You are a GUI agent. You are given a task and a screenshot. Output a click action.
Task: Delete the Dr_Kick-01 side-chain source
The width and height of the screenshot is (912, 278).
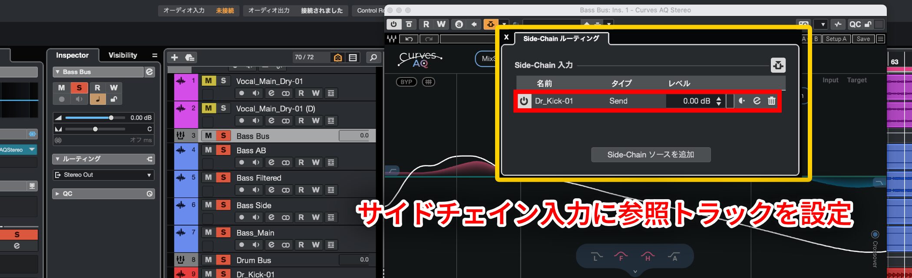pyautogui.click(x=771, y=101)
